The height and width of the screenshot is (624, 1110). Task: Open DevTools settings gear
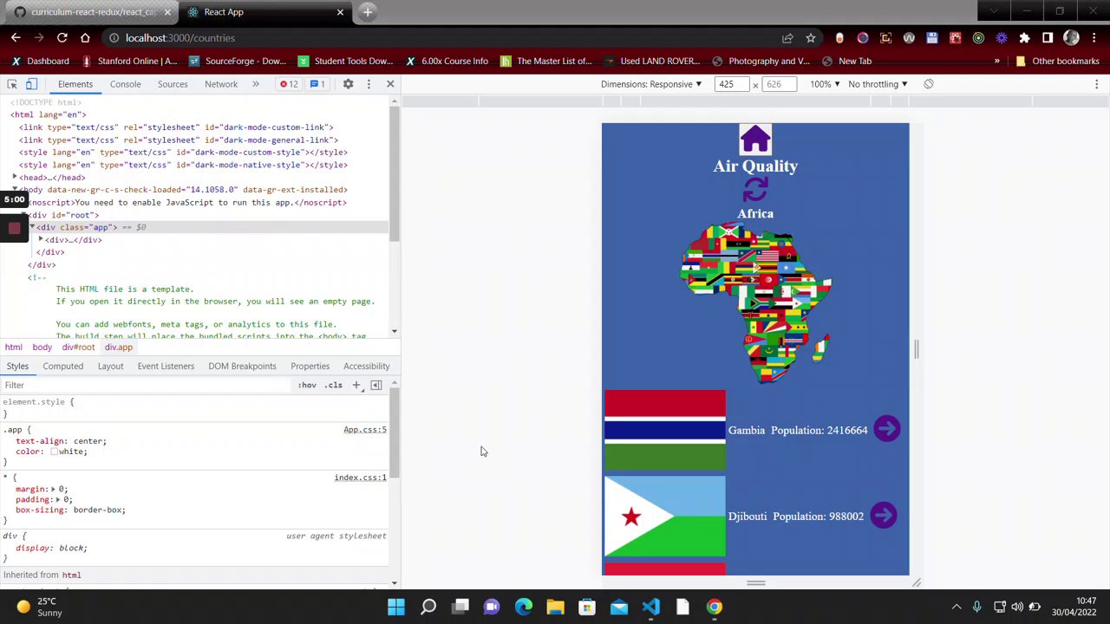click(348, 84)
